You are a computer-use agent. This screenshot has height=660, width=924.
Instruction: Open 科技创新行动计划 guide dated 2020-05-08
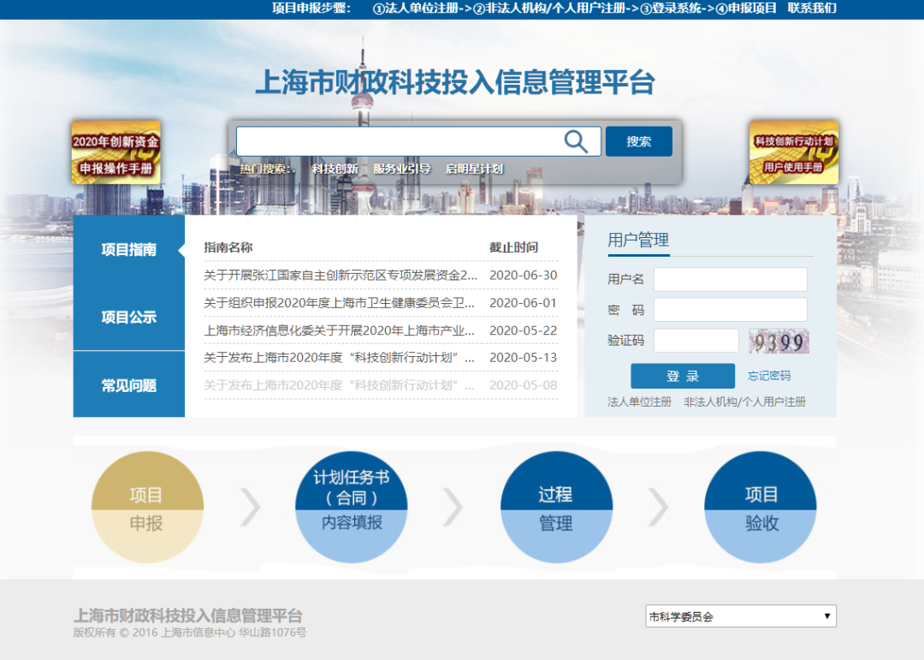pyautogui.click(x=340, y=386)
